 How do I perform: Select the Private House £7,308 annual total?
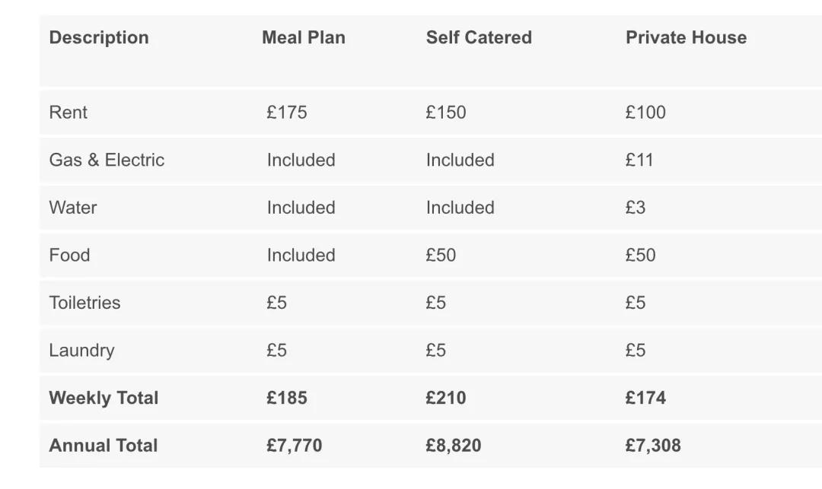click(x=653, y=446)
